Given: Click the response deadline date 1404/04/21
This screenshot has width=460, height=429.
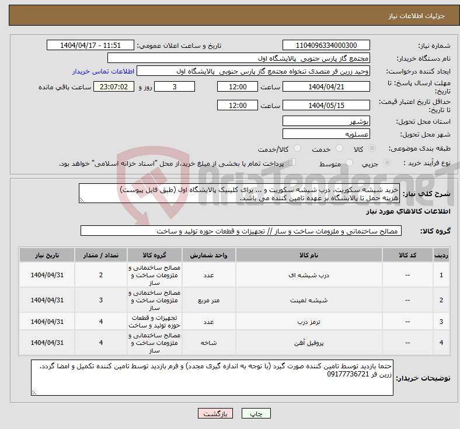Looking at the screenshot, I should [326, 87].
